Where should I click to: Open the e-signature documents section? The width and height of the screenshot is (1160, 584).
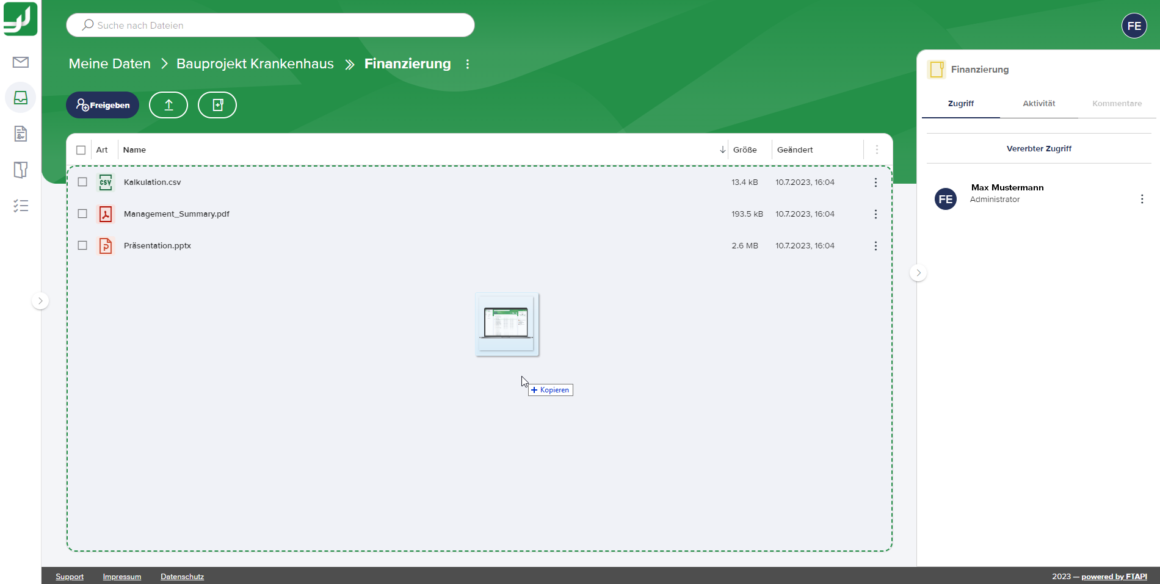click(20, 133)
